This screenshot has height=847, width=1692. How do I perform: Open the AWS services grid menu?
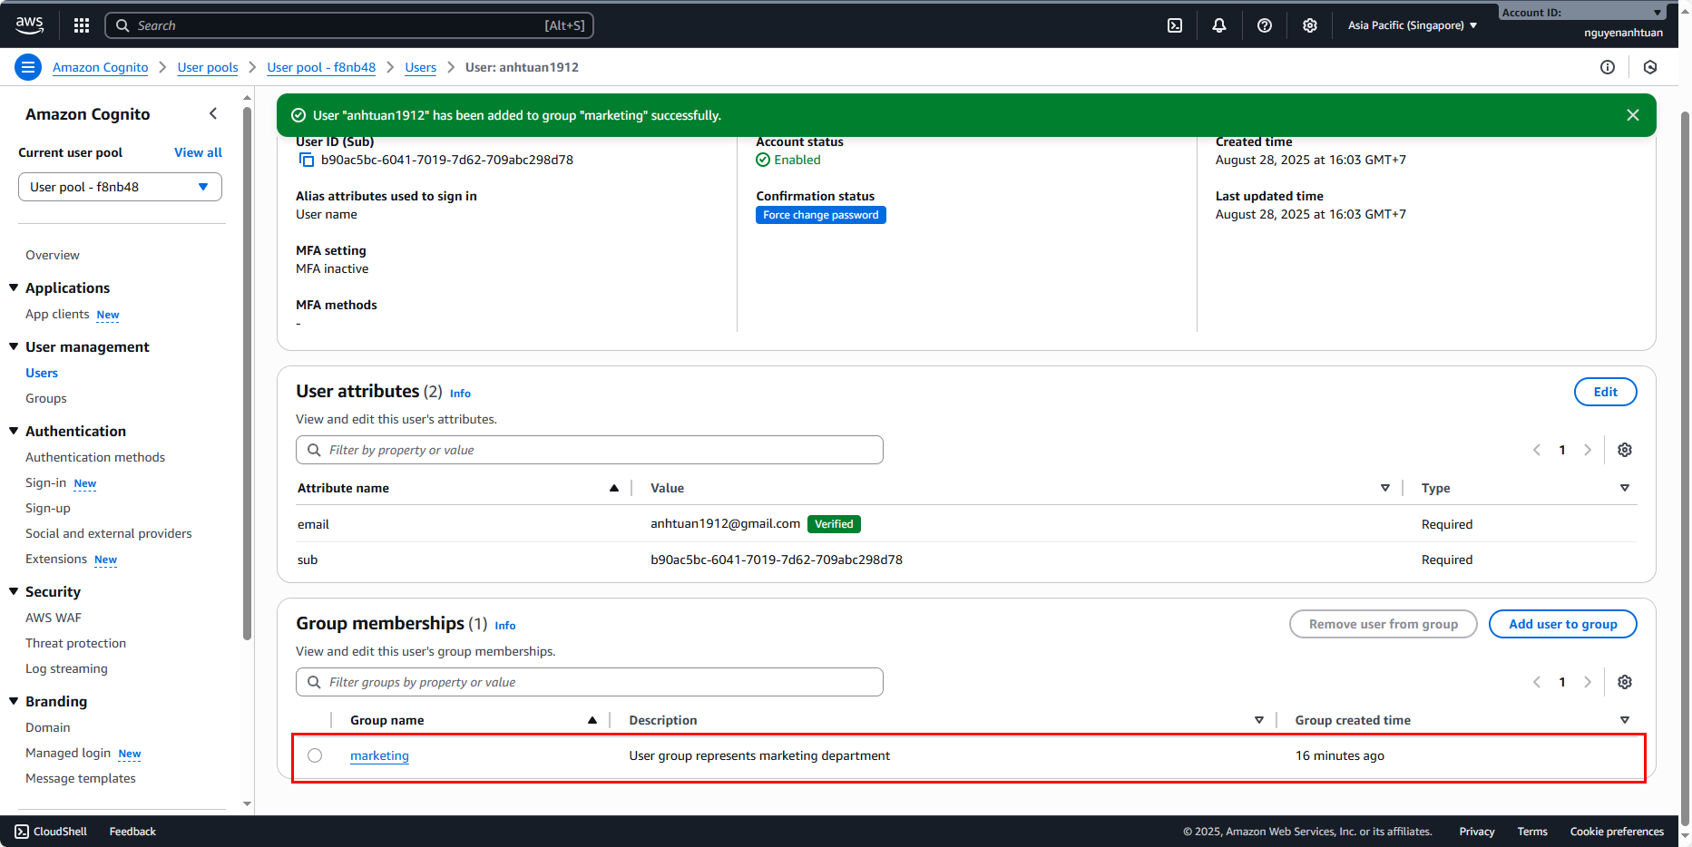[x=82, y=25]
